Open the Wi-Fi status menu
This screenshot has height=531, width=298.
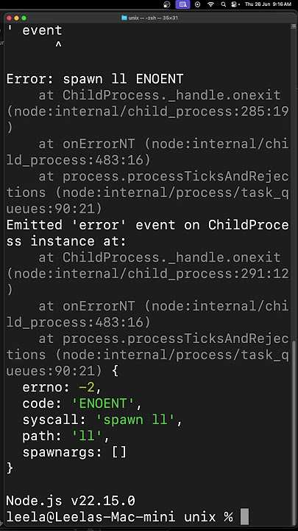point(211,4)
